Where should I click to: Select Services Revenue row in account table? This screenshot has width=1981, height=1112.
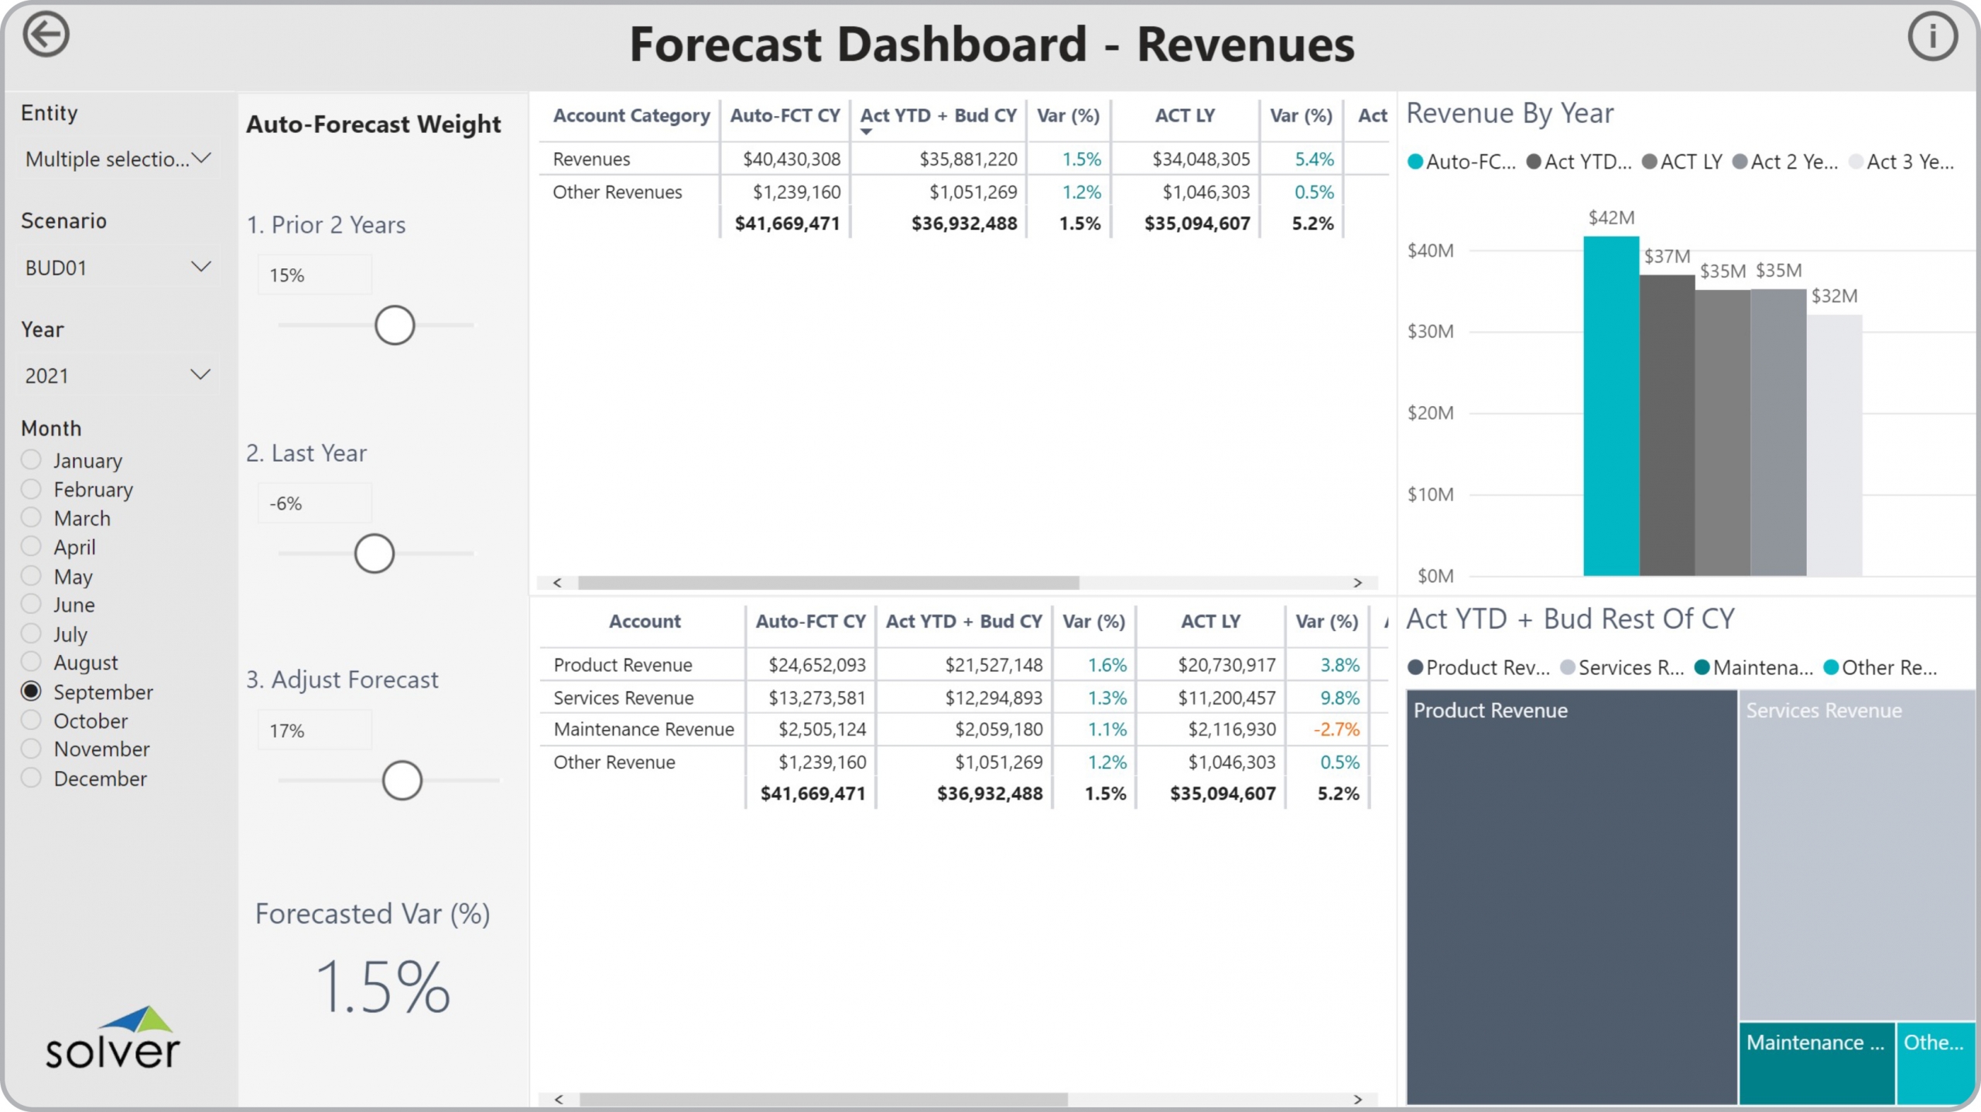pyautogui.click(x=624, y=698)
